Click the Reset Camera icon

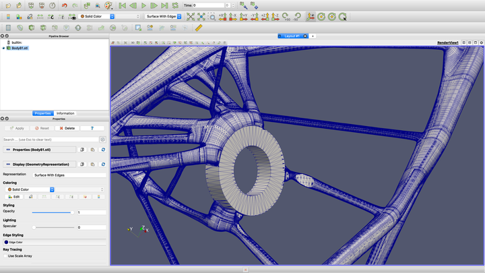191,16
